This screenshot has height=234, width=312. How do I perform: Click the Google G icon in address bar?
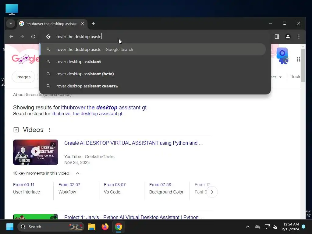pos(48,37)
